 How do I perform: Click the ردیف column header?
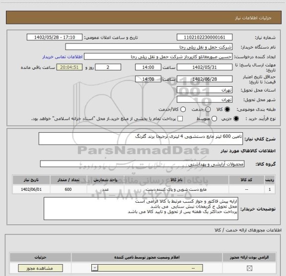pos(270,180)
